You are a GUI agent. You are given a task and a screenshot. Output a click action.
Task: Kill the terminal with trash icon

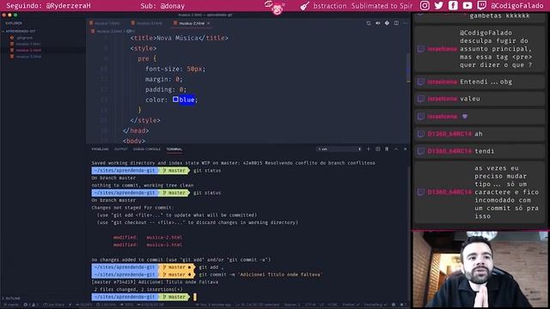point(387,148)
